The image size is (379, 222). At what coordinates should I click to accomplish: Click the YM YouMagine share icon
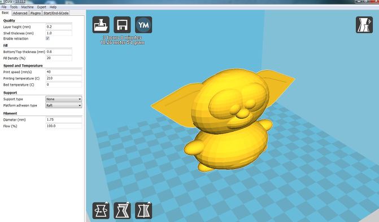coord(143,25)
